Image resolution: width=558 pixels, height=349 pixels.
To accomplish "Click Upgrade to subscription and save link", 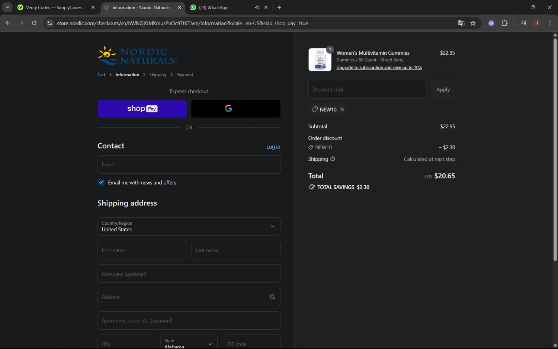I will point(379,67).
